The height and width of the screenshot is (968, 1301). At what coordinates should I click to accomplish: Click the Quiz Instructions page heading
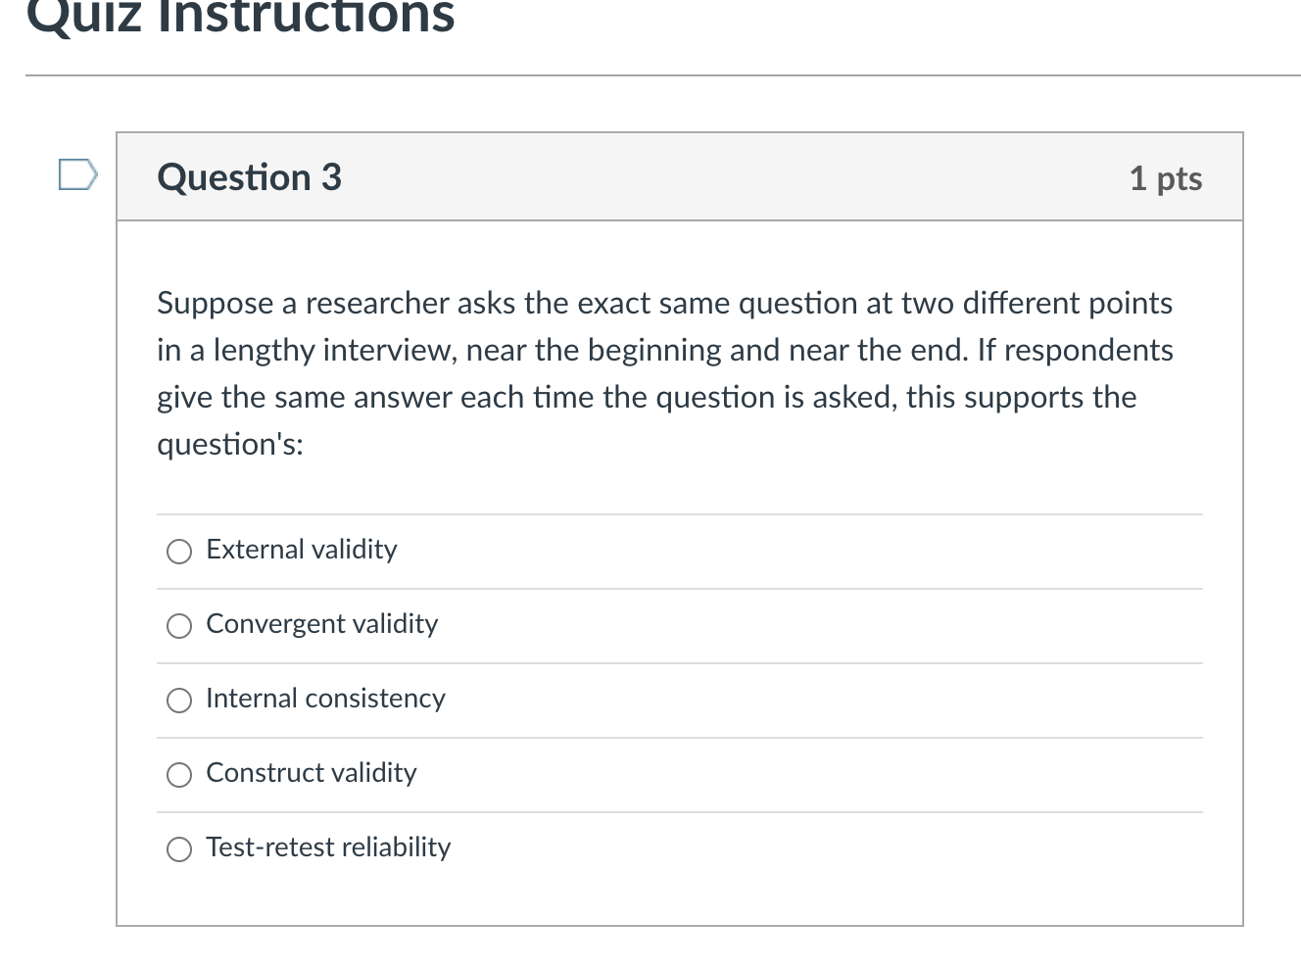click(x=241, y=16)
